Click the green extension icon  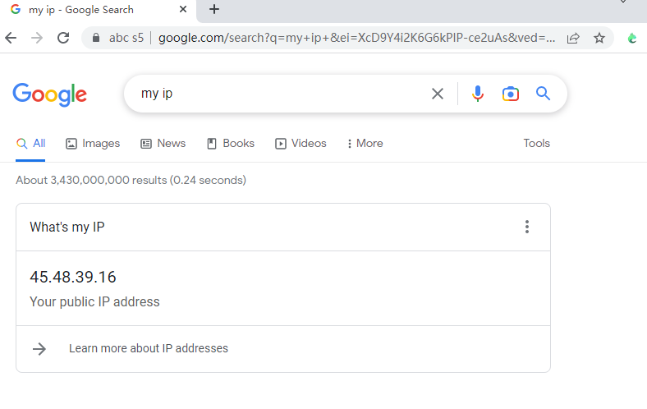click(x=631, y=38)
